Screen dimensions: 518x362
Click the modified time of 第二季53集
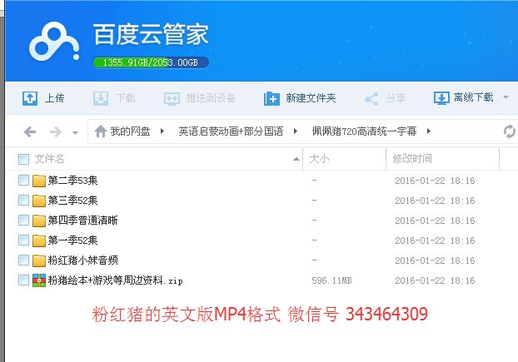tap(435, 181)
